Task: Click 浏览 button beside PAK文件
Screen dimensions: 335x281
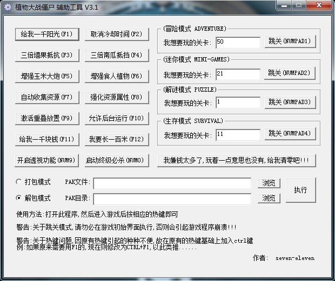Action: tap(269, 183)
